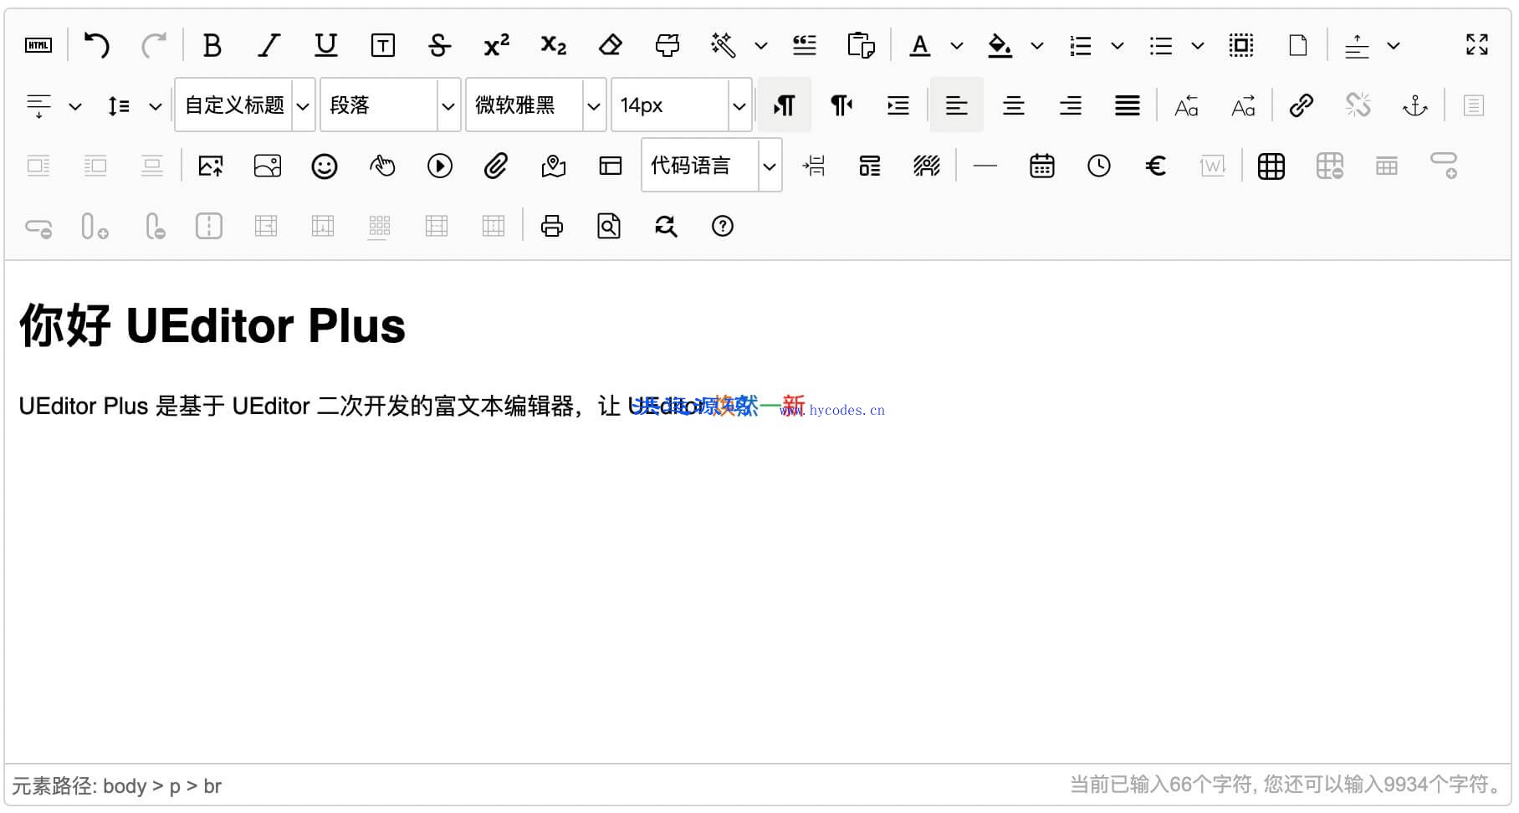Center align text

point(1014,105)
